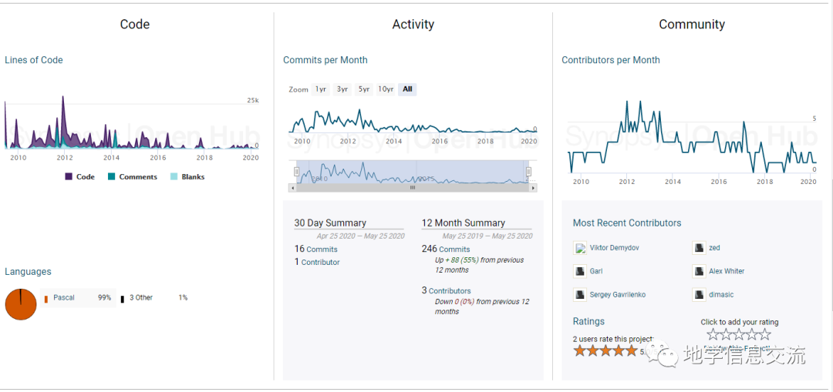Click the 12 Month Summary heading
833x392 pixels.
[464, 223]
